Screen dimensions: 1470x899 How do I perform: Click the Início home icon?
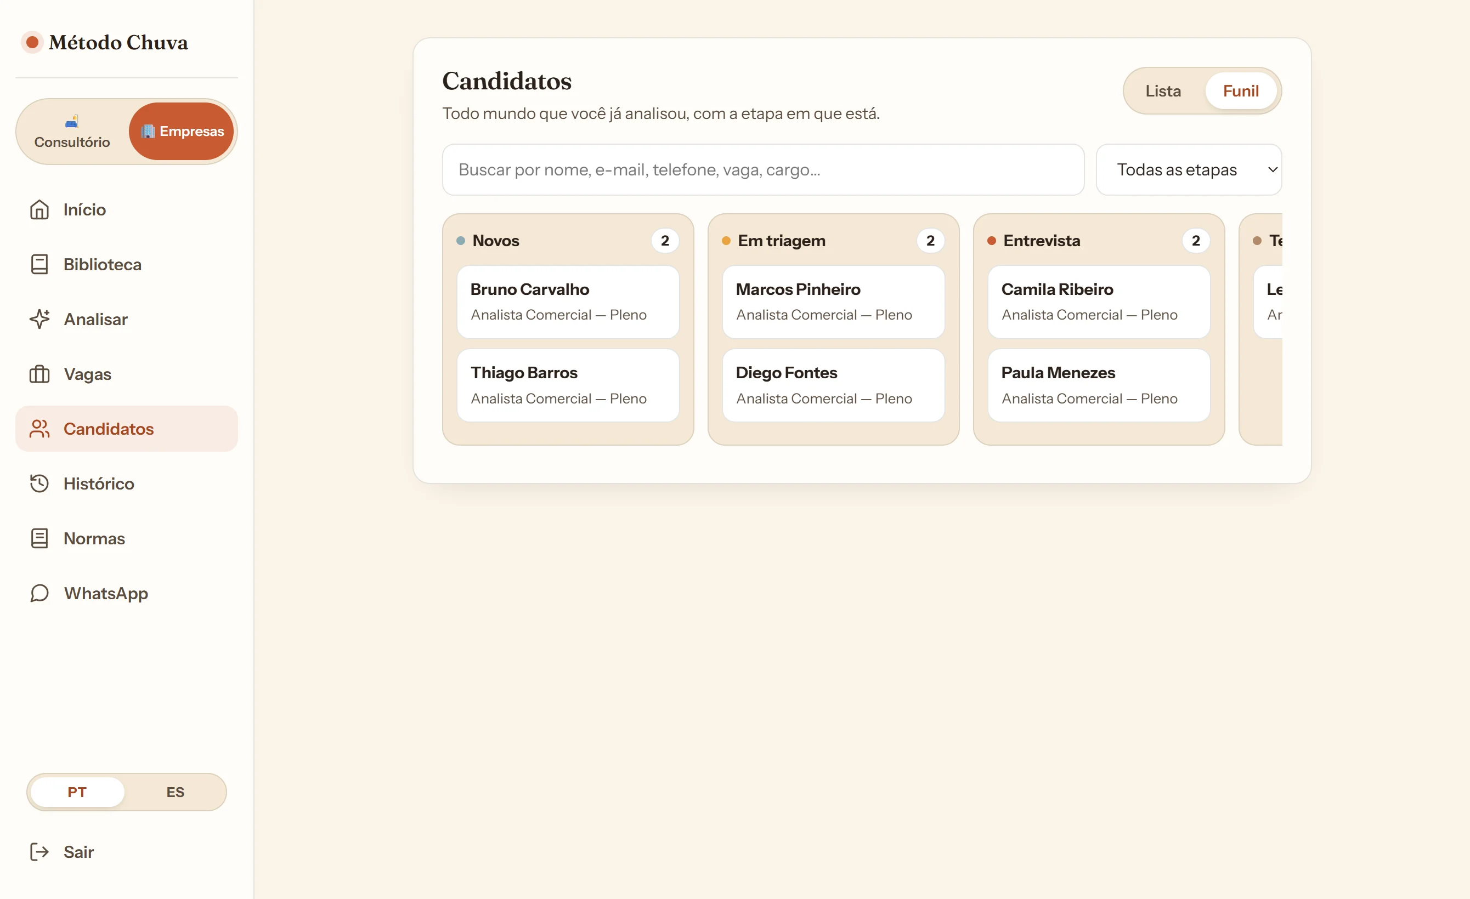coord(39,210)
